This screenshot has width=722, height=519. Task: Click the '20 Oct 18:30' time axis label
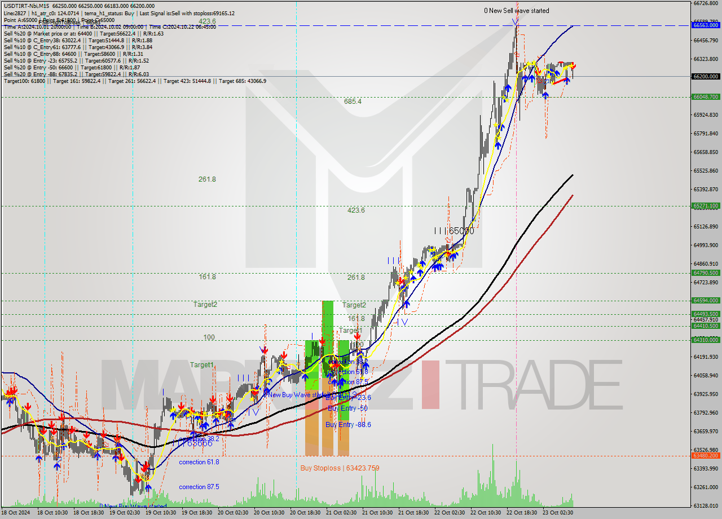pyautogui.click(x=305, y=513)
